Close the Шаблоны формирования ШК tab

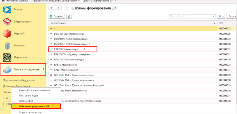click(115, 1)
